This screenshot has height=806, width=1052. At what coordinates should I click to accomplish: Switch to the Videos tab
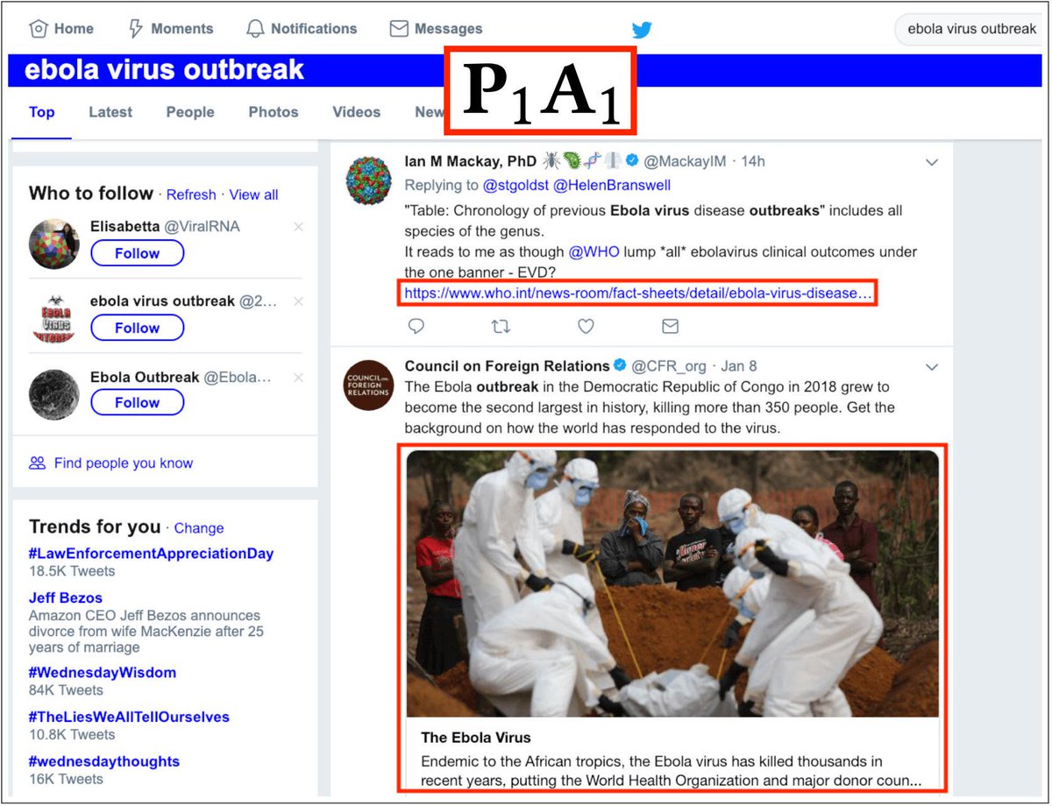click(x=356, y=112)
